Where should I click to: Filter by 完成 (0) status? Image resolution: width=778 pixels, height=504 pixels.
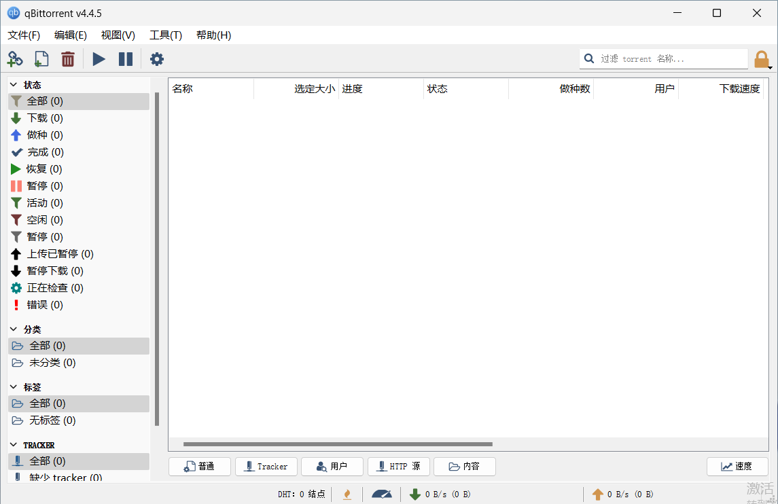click(x=79, y=151)
